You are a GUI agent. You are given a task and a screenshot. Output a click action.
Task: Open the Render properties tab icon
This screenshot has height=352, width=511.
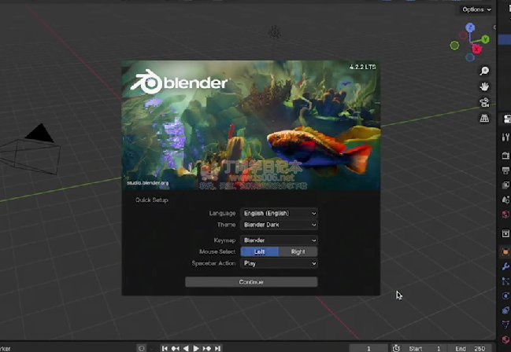pyautogui.click(x=505, y=156)
